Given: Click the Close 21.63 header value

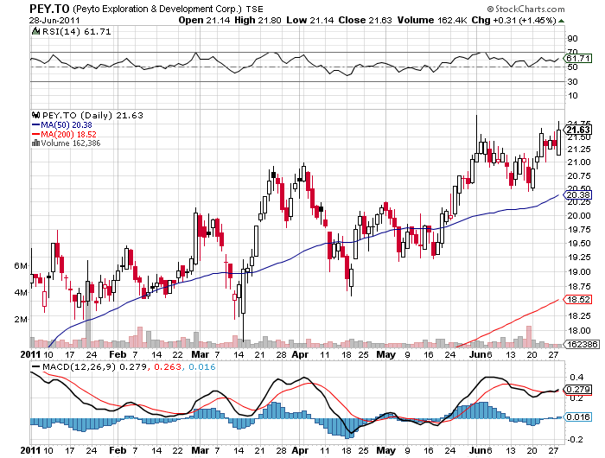Looking at the screenshot, I should pyautogui.click(x=365, y=21).
